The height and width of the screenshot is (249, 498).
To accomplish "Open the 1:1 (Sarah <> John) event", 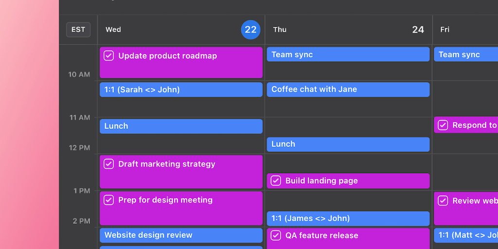I will [181, 89].
